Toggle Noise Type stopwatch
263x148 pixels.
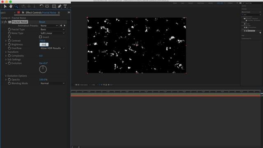(x=9, y=33)
